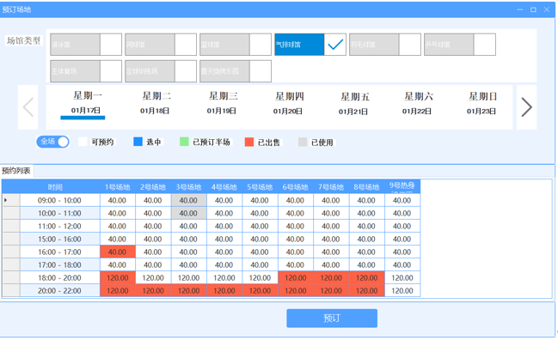Maximize the 预订场地 window
Viewport: 558px width, 340px height.
[533, 9]
